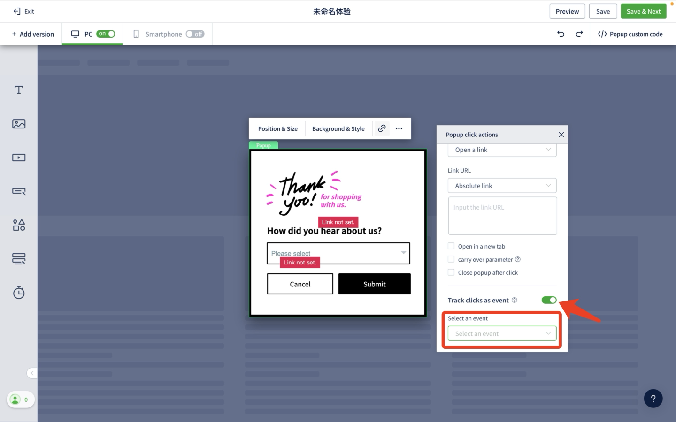Image resolution: width=676 pixels, height=422 pixels.
Task: Redo the last change
Action: pyautogui.click(x=579, y=34)
